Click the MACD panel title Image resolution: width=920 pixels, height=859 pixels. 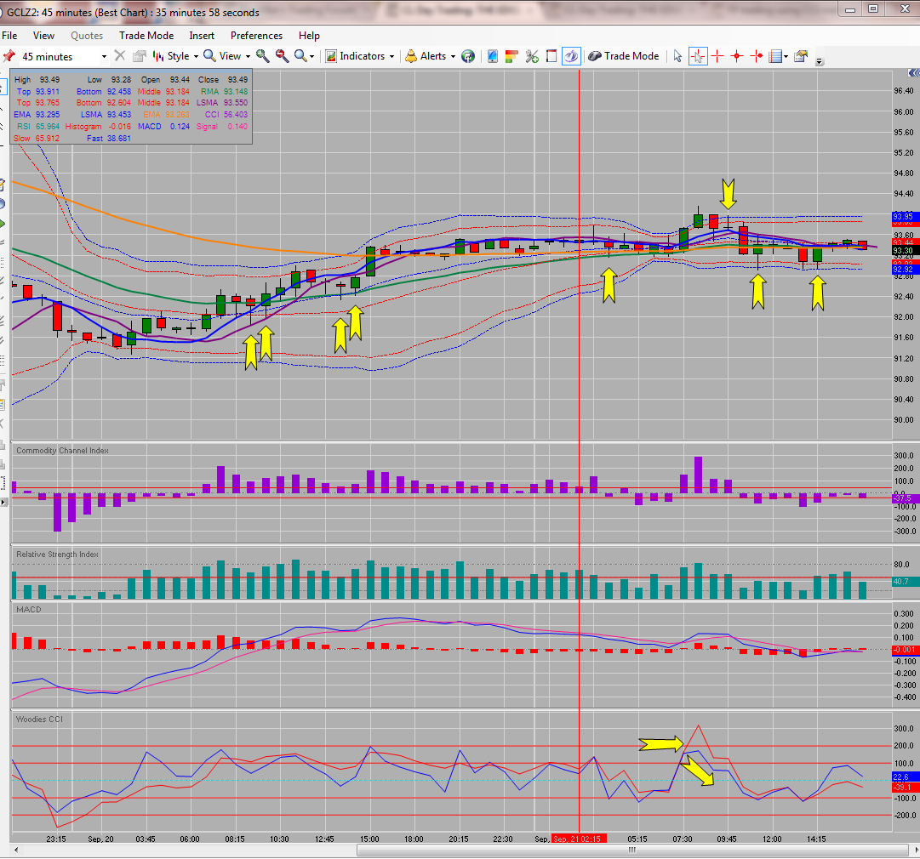(x=29, y=609)
